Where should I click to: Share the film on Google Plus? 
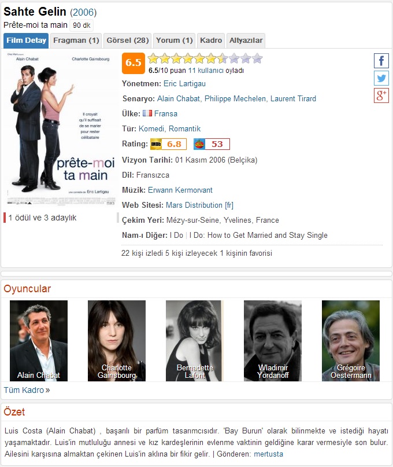click(x=381, y=95)
